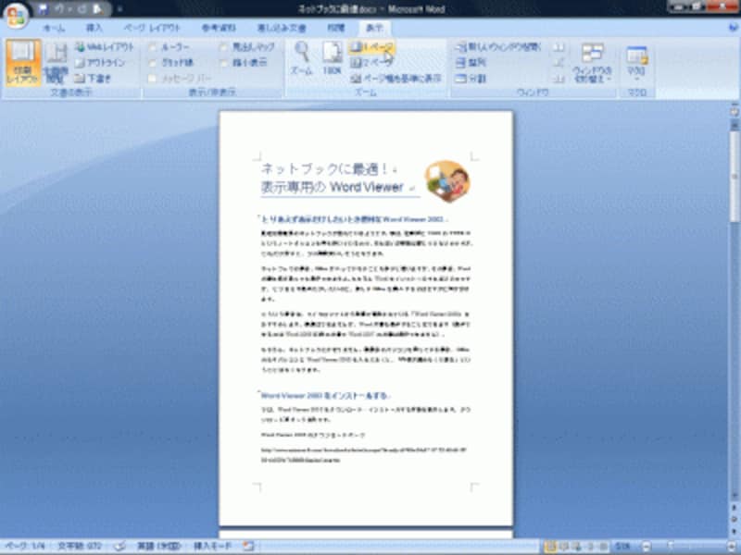741x555 pixels.
Task: Go to the ページ レイアウト tab
Action: 152,28
